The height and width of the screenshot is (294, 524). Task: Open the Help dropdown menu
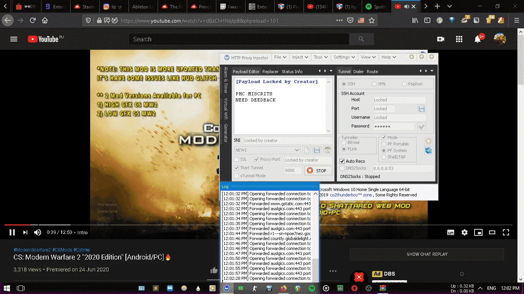[x=389, y=57]
